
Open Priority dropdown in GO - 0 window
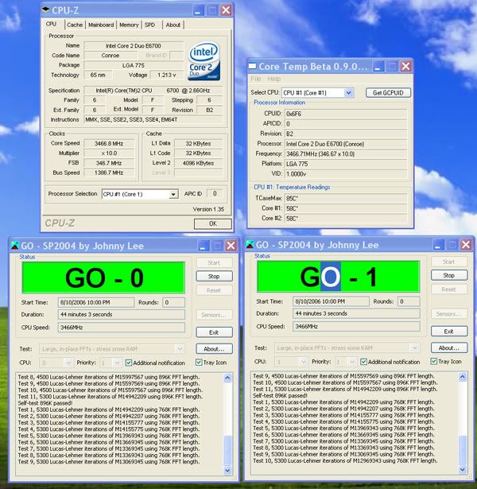[117, 363]
